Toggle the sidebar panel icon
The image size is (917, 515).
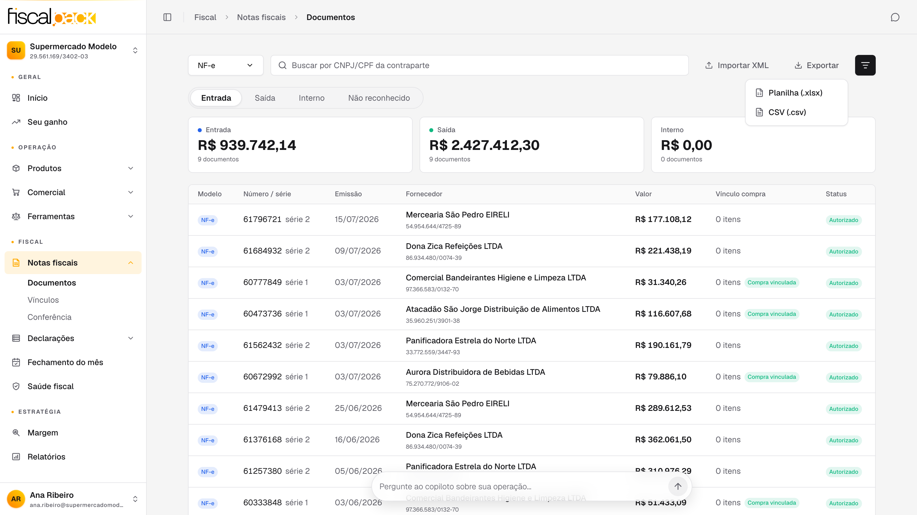click(167, 17)
